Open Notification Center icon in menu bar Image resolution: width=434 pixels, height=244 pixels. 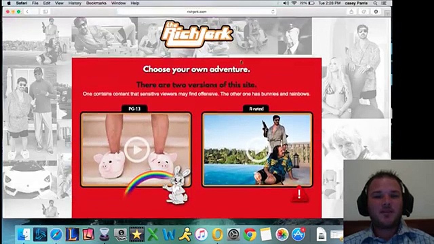[384, 3]
